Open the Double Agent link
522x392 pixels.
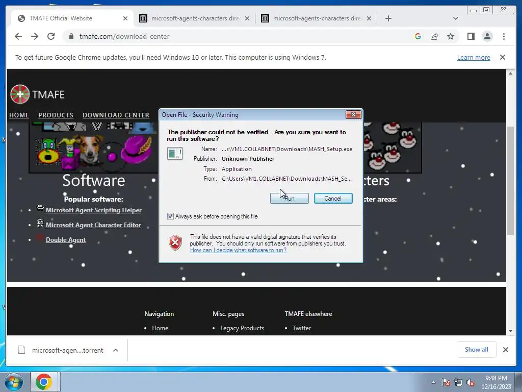66,240
